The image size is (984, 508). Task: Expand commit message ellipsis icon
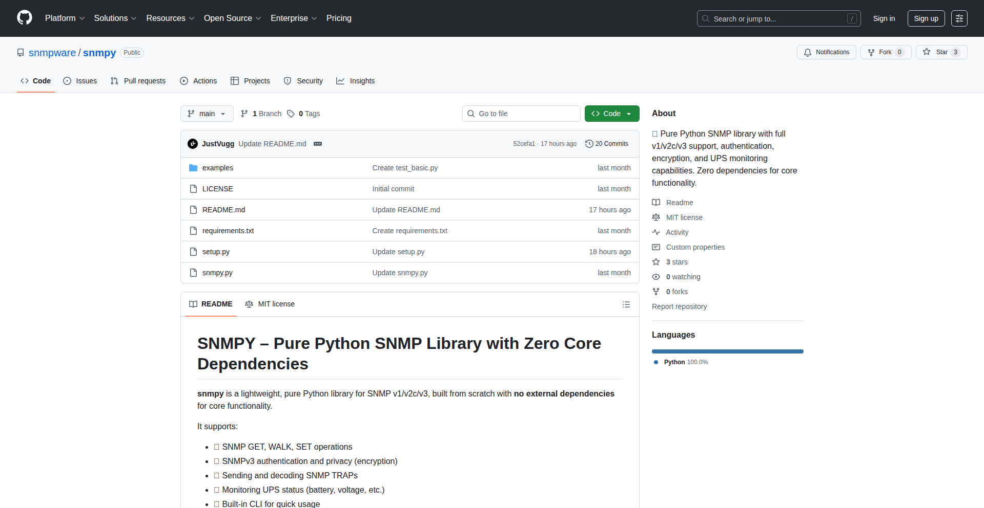[x=318, y=144]
